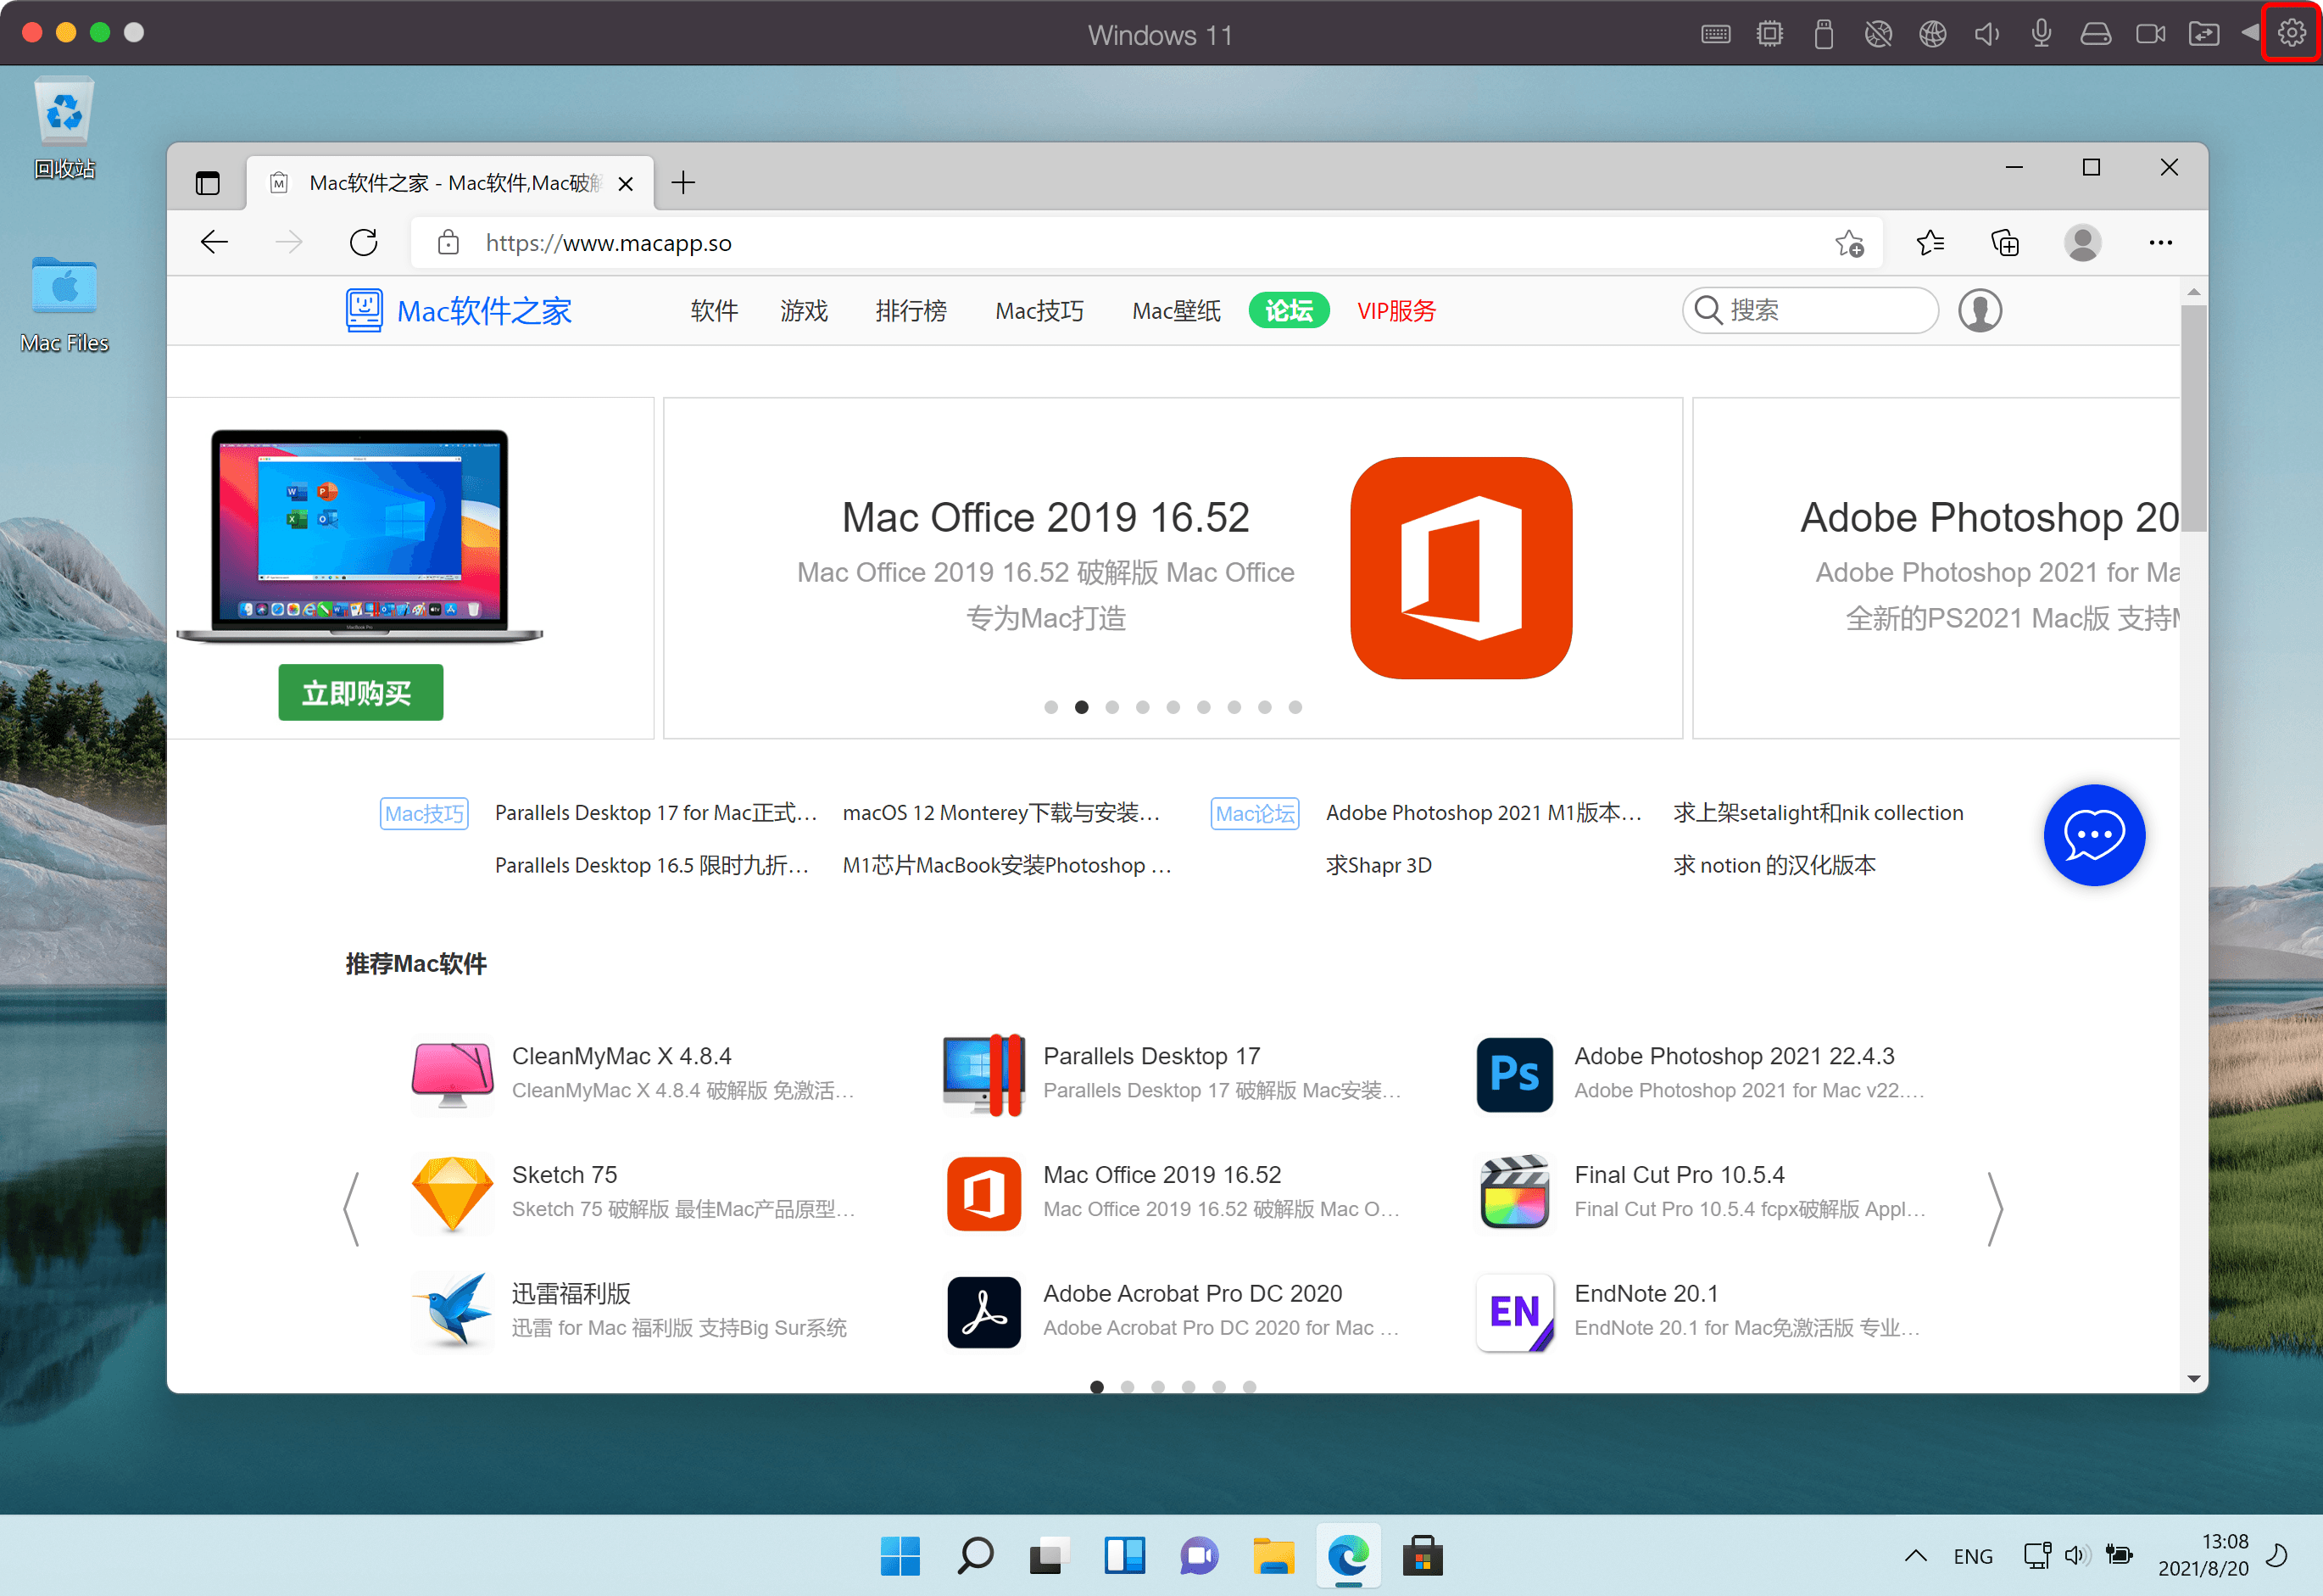Open the 游戏 navigation menu
The height and width of the screenshot is (1596, 2323).
[x=804, y=311]
